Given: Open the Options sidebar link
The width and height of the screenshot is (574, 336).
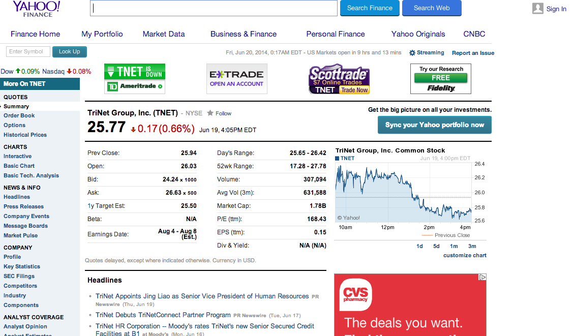Looking at the screenshot, I should pos(14,125).
